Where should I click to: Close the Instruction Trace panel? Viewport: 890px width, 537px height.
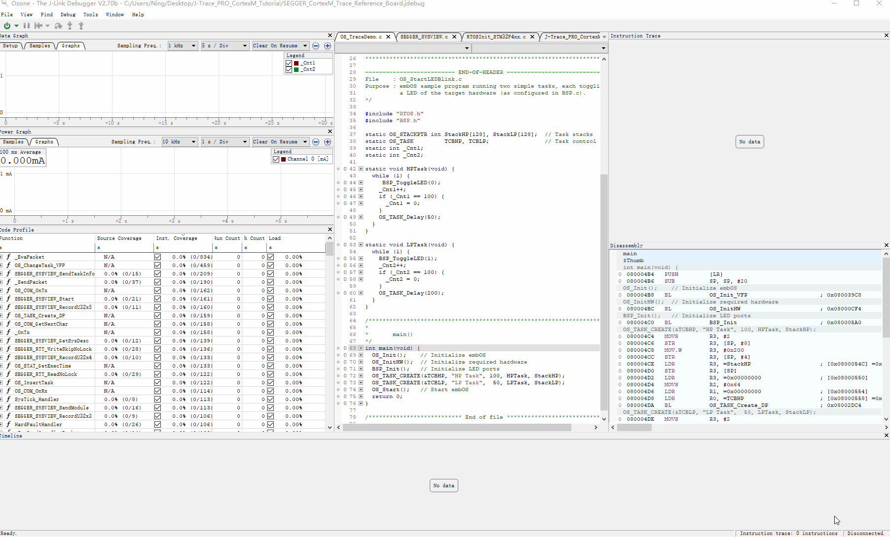886,35
